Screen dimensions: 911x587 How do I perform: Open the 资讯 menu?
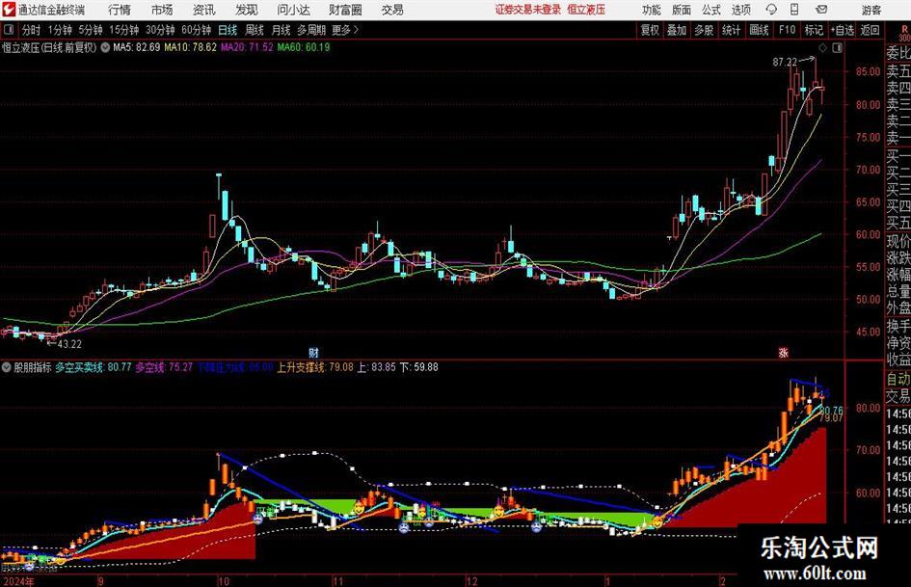coord(204,10)
